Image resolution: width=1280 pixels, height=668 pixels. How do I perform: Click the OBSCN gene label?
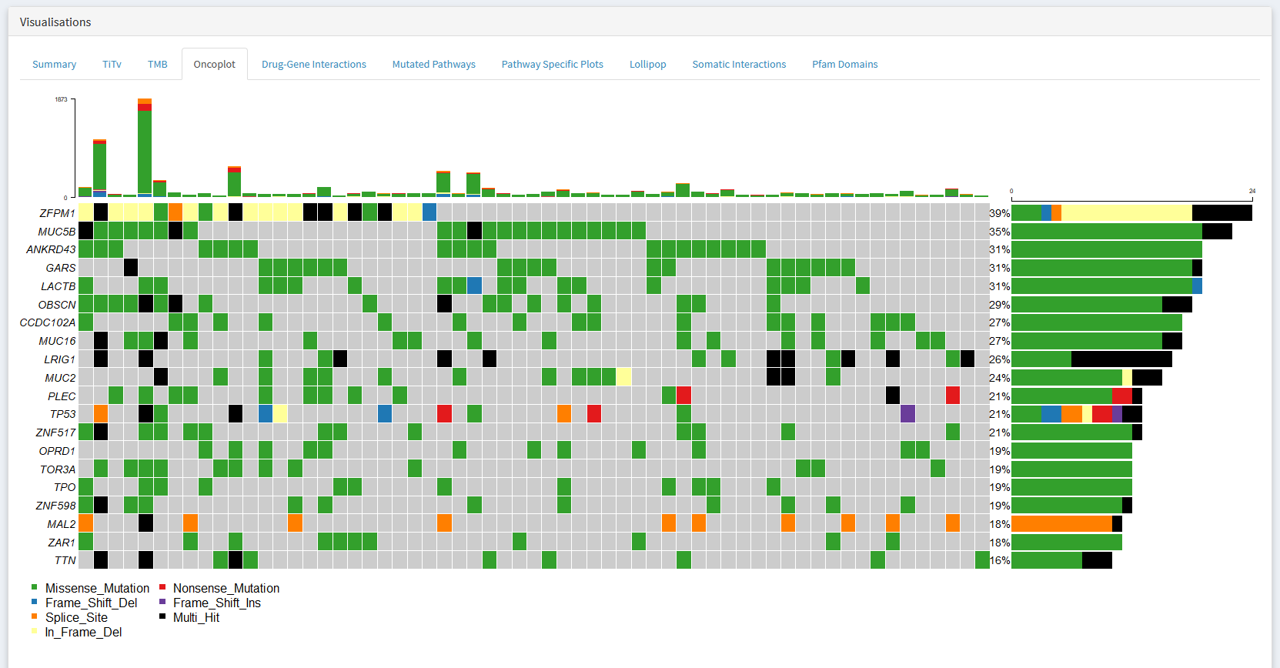57,305
